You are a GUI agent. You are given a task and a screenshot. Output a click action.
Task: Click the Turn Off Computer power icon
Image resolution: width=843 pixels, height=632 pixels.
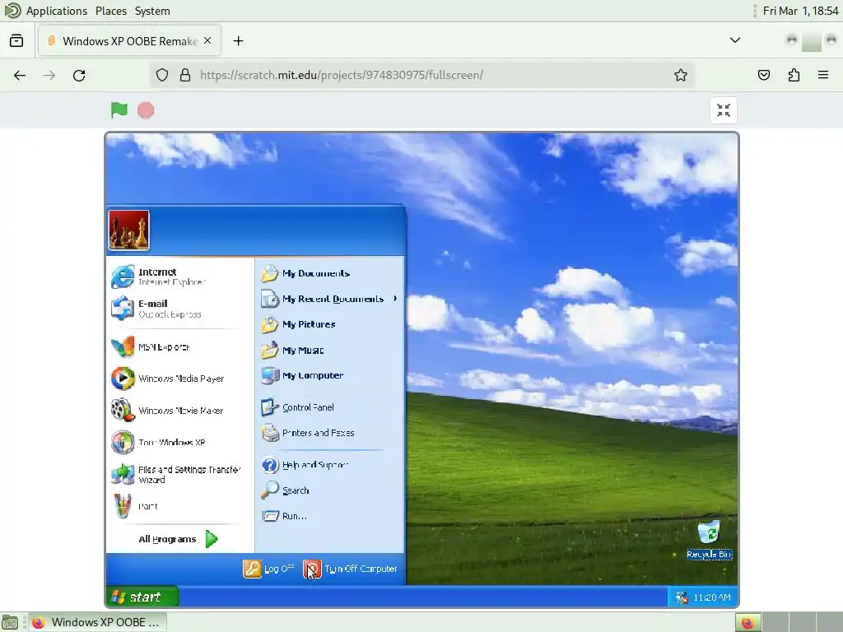(x=312, y=569)
